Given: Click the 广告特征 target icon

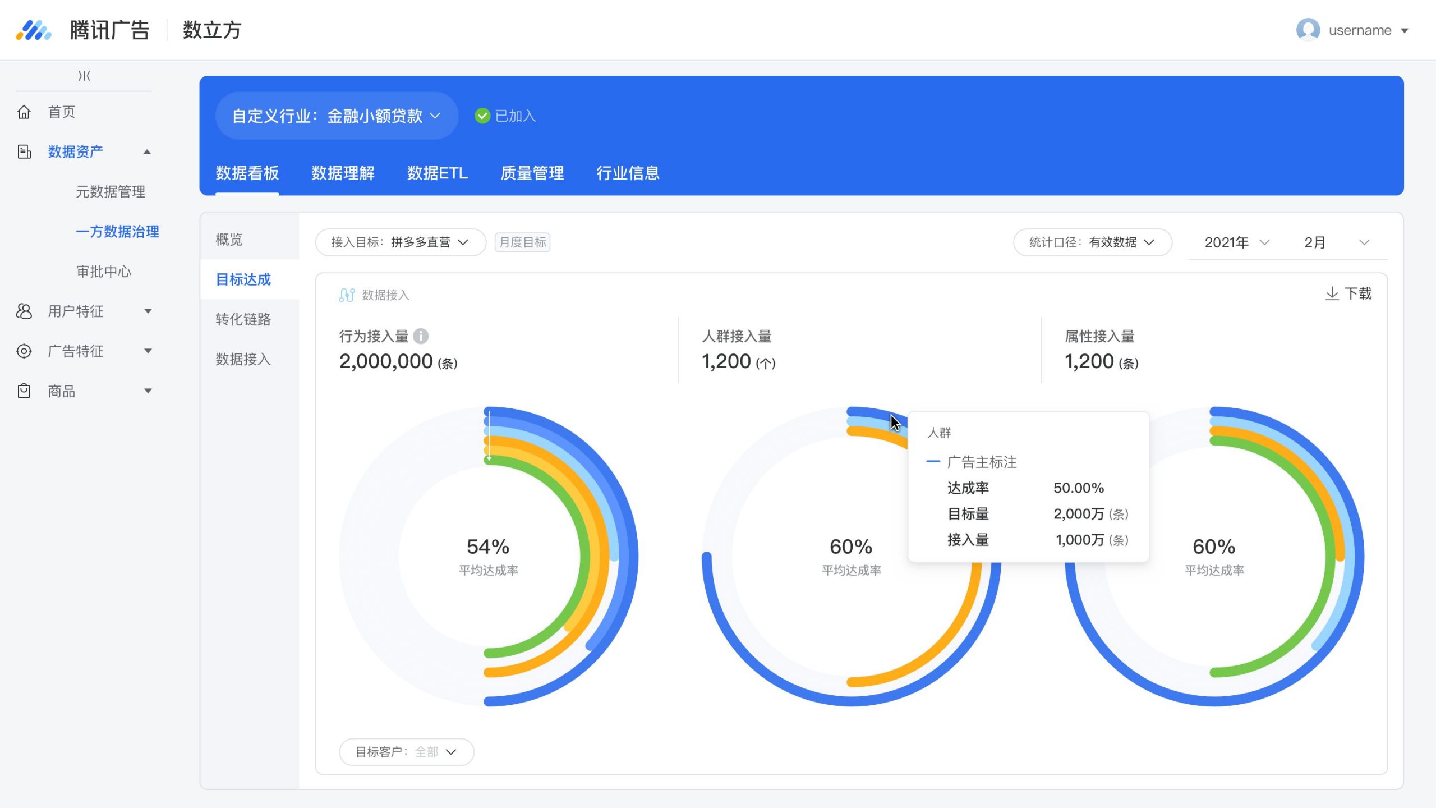Looking at the screenshot, I should pyautogui.click(x=24, y=351).
